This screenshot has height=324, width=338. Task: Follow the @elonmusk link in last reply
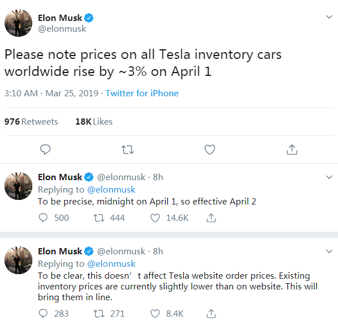(111, 264)
